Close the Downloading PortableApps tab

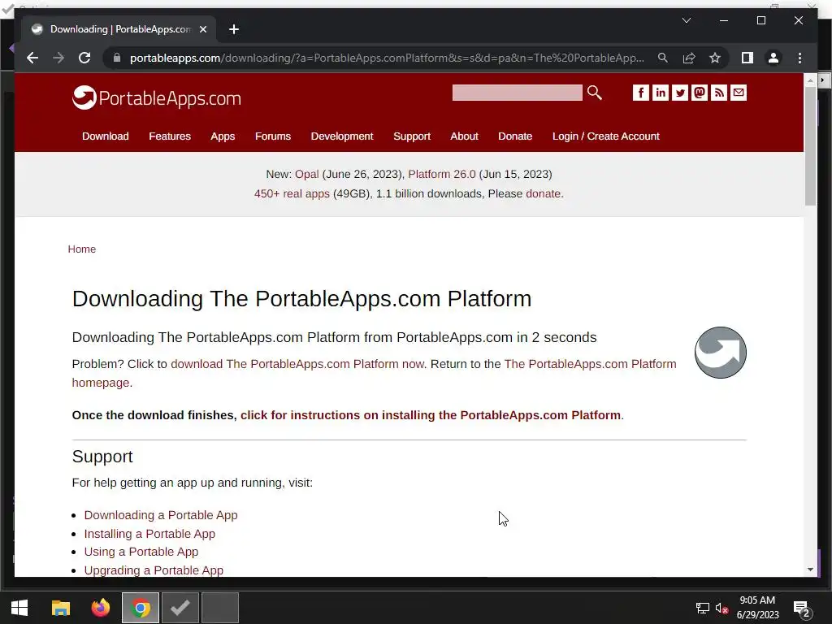pyautogui.click(x=202, y=29)
